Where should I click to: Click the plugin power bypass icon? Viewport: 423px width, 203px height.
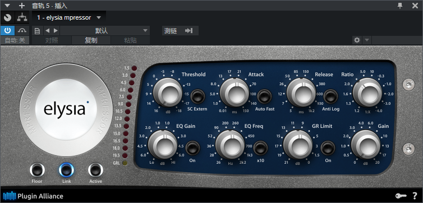pyautogui.click(x=7, y=30)
